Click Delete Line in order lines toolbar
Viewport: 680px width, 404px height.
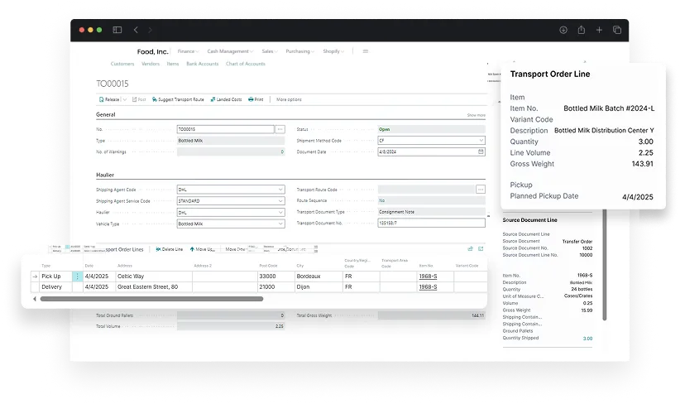(169, 249)
